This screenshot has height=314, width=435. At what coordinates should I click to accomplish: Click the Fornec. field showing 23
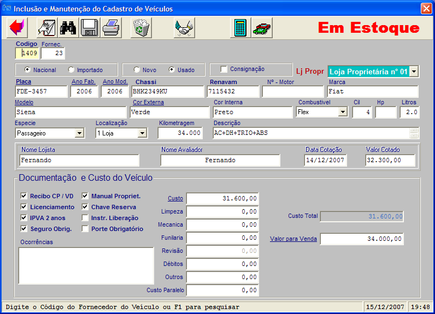point(52,53)
